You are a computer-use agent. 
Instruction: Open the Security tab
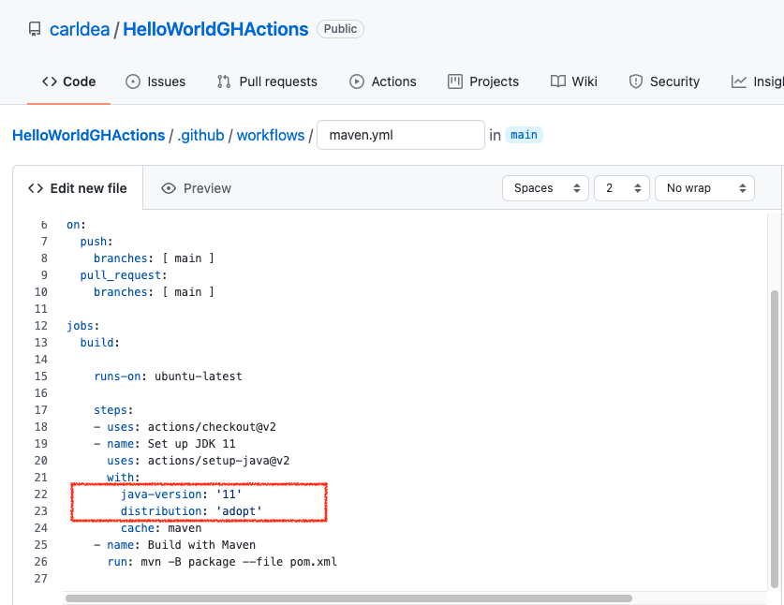[x=664, y=81]
